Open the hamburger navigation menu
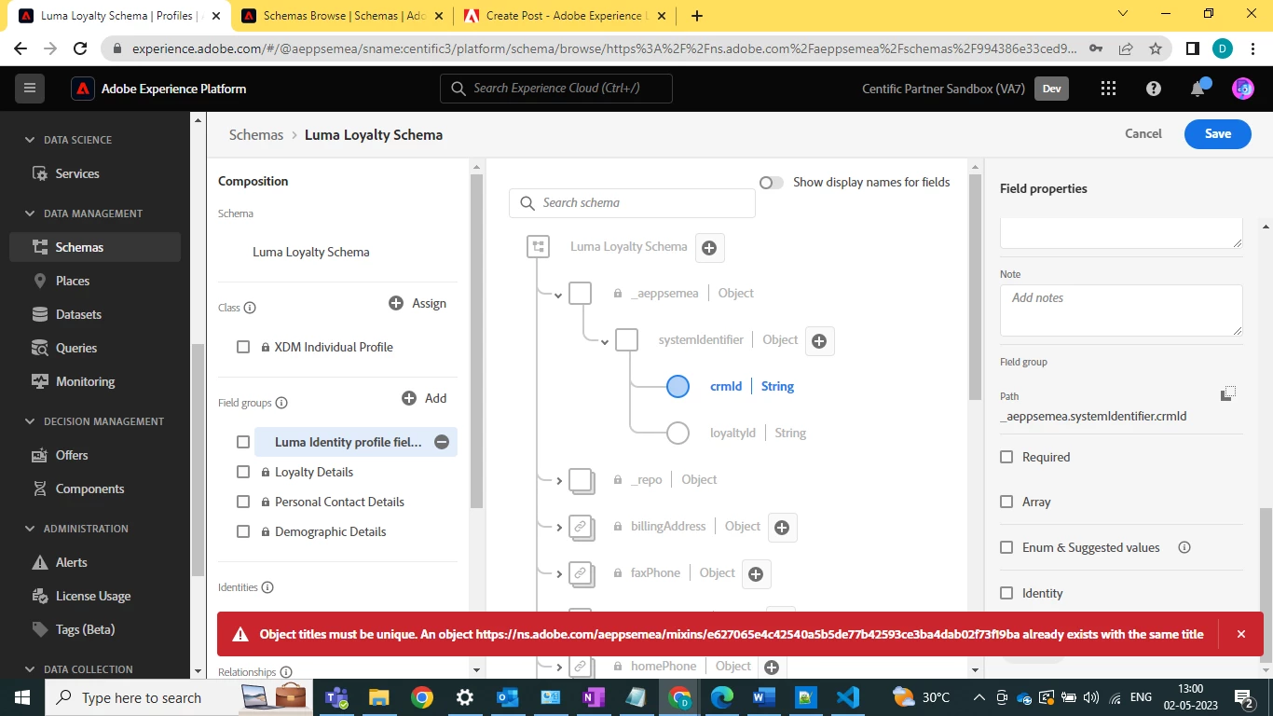Screen dimensions: 1273x716 click(30, 89)
